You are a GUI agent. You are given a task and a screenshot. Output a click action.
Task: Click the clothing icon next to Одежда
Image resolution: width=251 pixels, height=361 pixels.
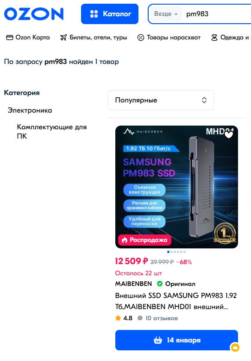pyautogui.click(x=214, y=38)
